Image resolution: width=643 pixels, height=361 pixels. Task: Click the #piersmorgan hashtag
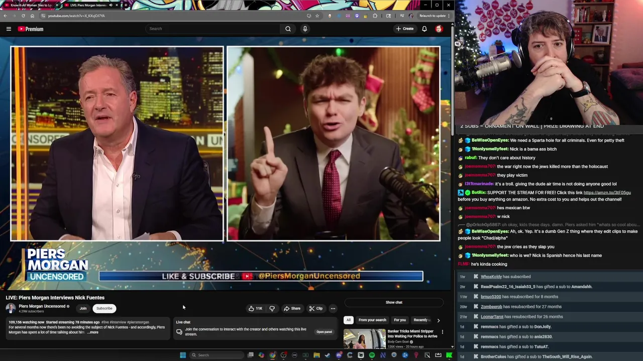point(138,322)
